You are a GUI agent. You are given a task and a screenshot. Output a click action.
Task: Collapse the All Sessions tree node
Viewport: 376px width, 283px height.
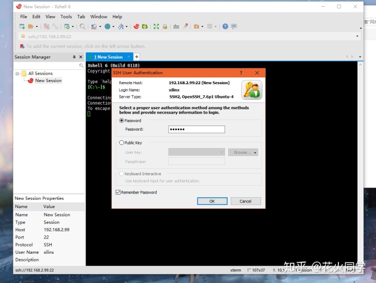pyautogui.click(x=17, y=74)
